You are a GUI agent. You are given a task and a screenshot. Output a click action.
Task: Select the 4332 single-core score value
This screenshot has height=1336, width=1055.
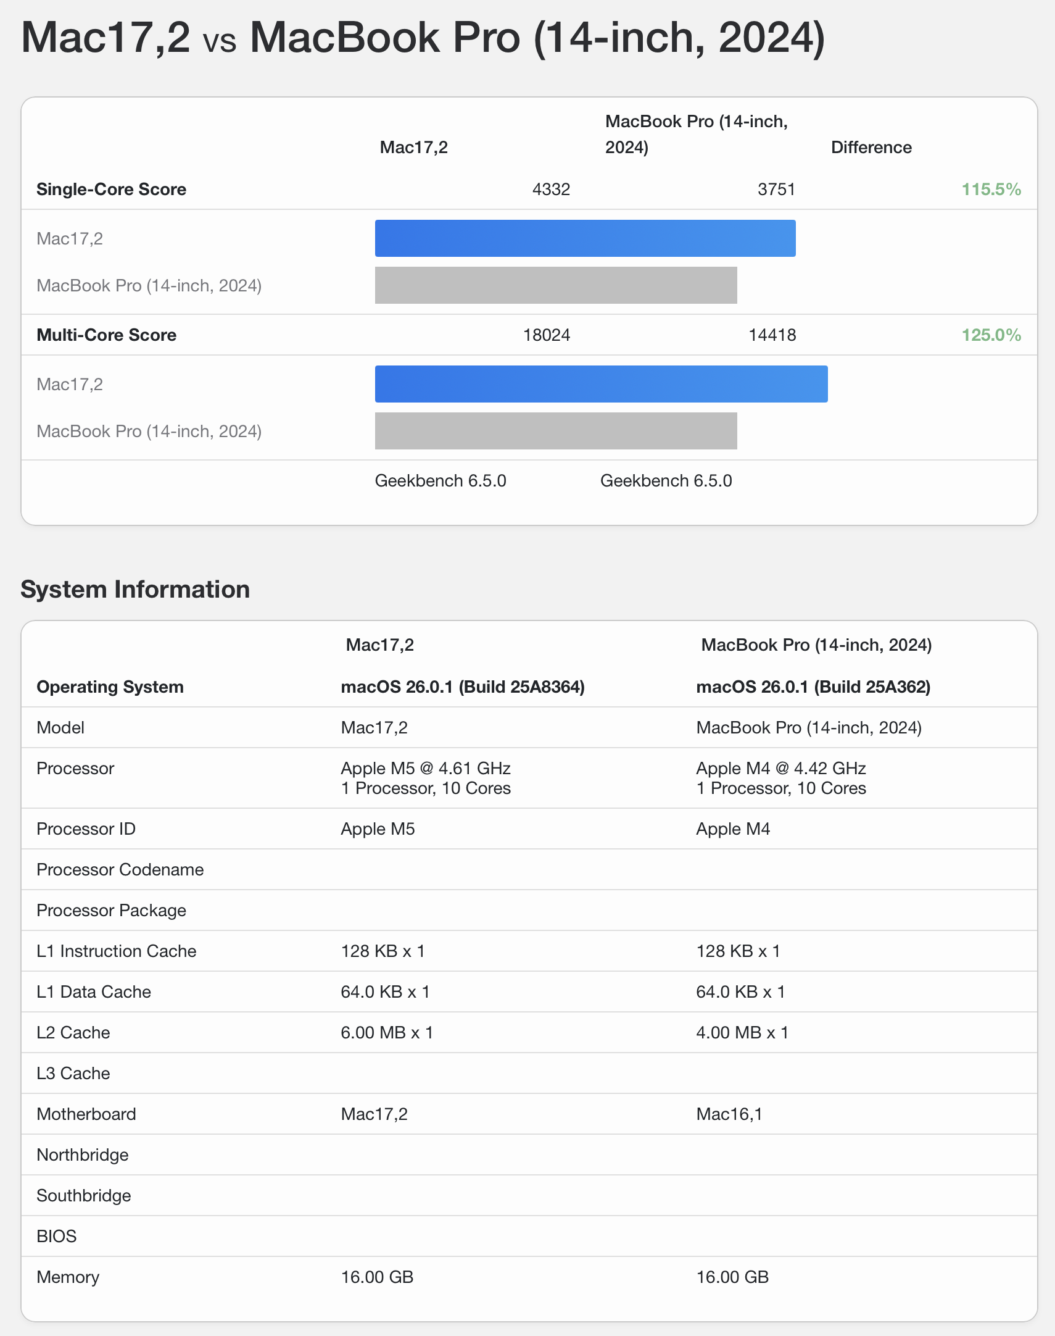[x=550, y=189]
